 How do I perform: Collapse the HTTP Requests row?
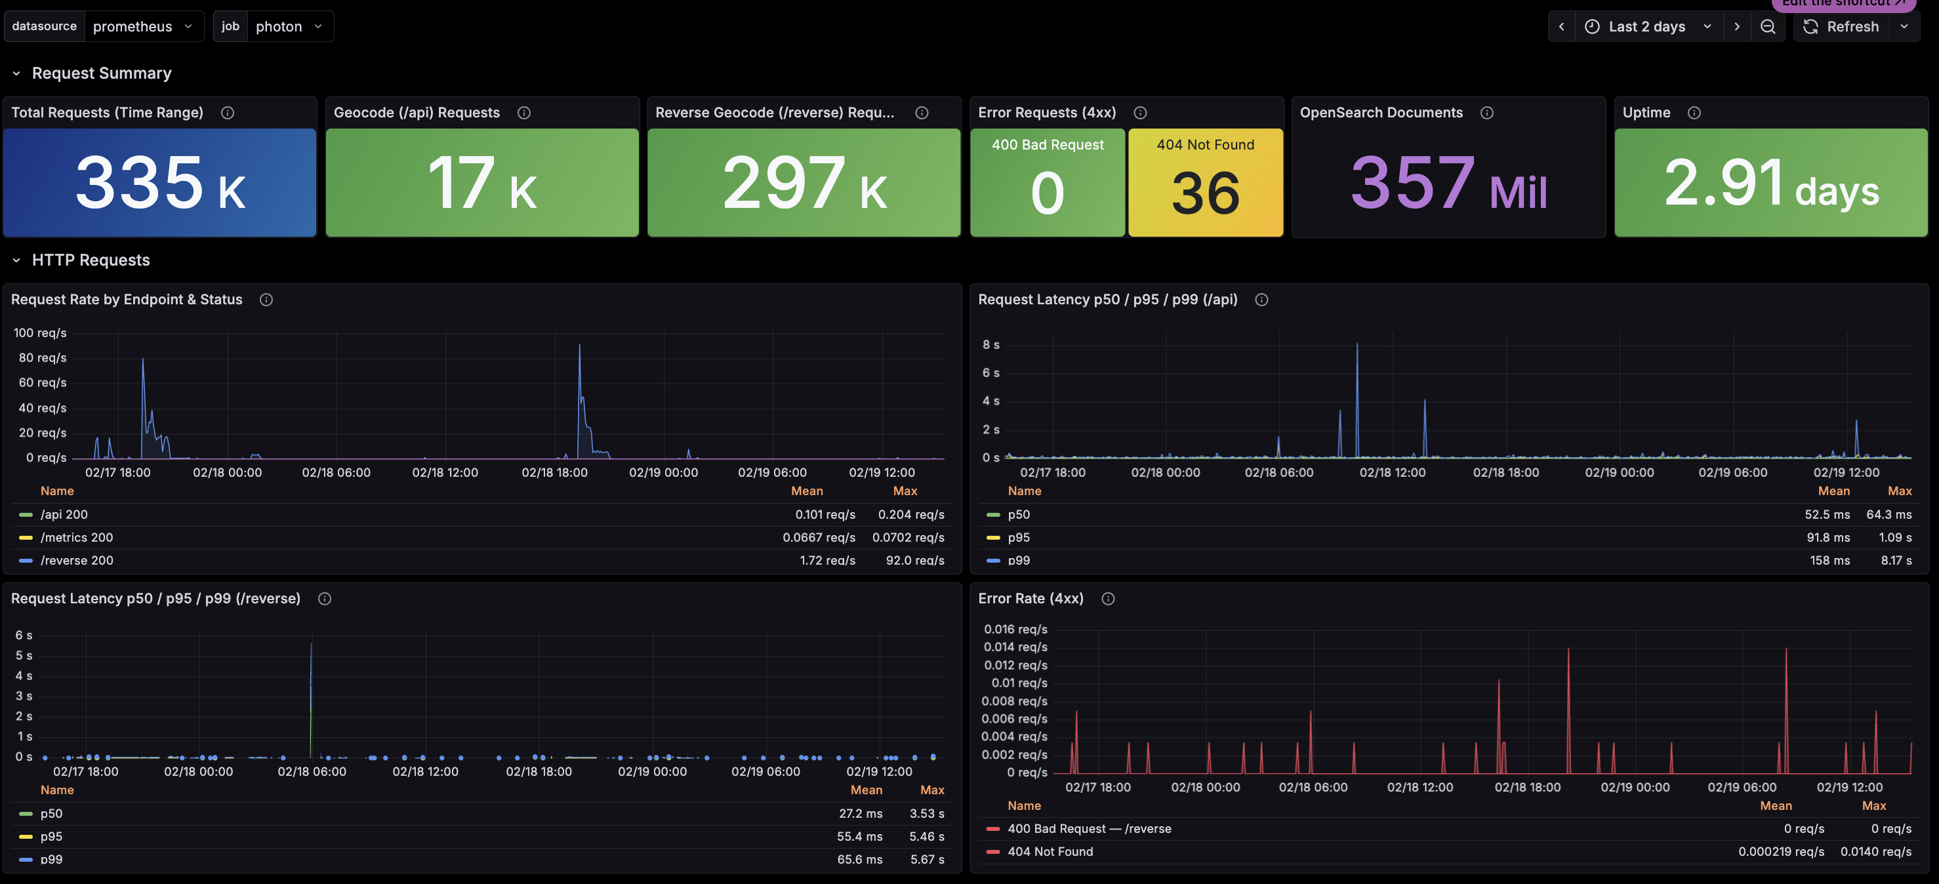click(x=16, y=260)
